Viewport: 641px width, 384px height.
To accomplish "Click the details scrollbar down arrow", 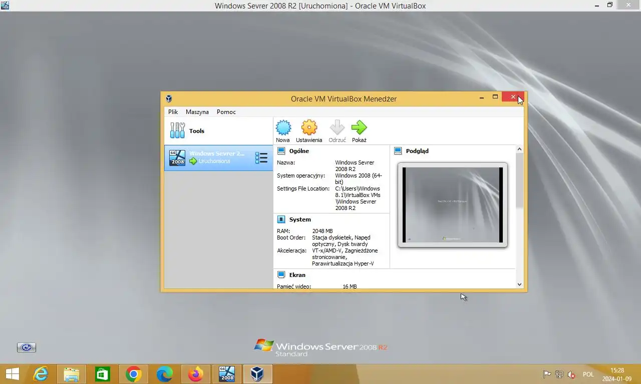I will click(519, 284).
